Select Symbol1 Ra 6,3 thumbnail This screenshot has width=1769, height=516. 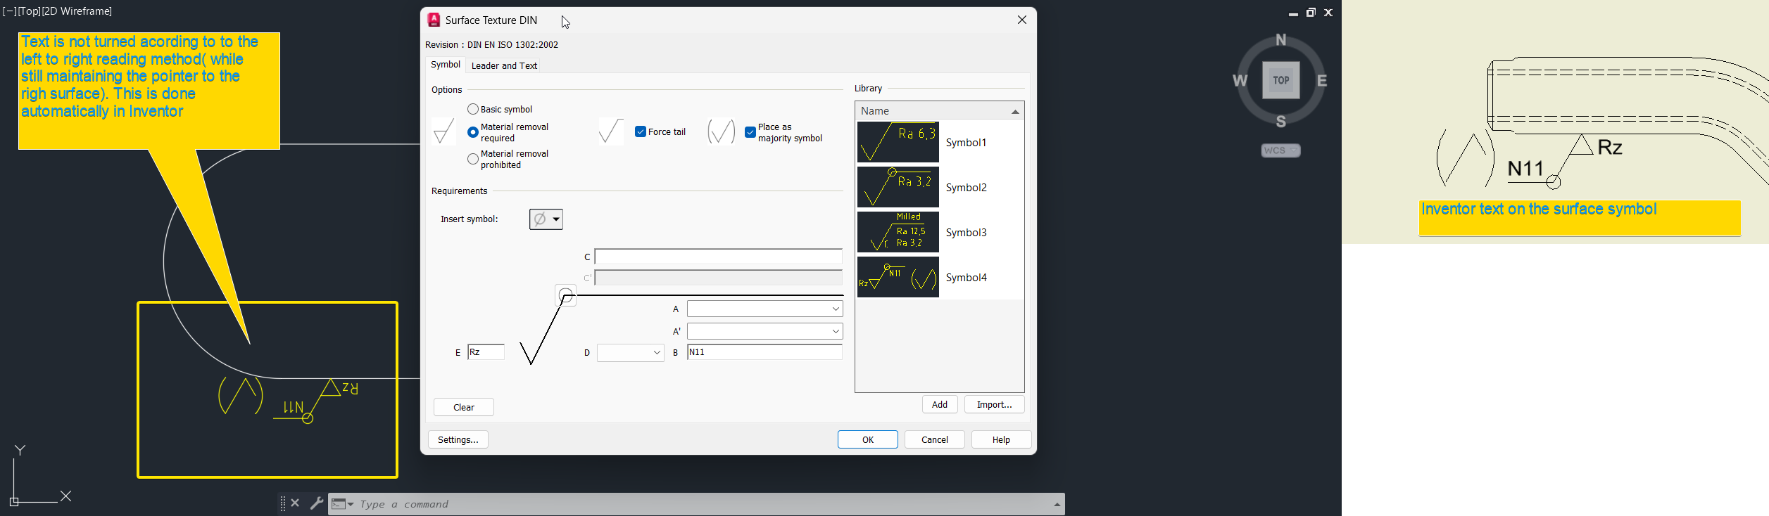898,142
